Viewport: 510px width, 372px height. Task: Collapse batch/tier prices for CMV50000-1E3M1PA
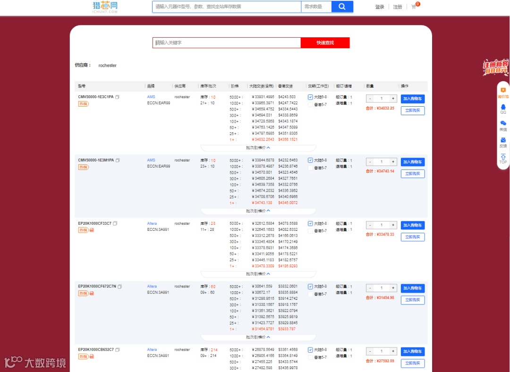[x=258, y=211]
